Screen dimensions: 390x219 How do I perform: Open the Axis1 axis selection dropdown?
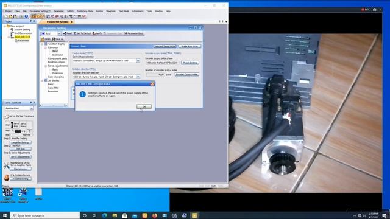click(x=59, y=33)
